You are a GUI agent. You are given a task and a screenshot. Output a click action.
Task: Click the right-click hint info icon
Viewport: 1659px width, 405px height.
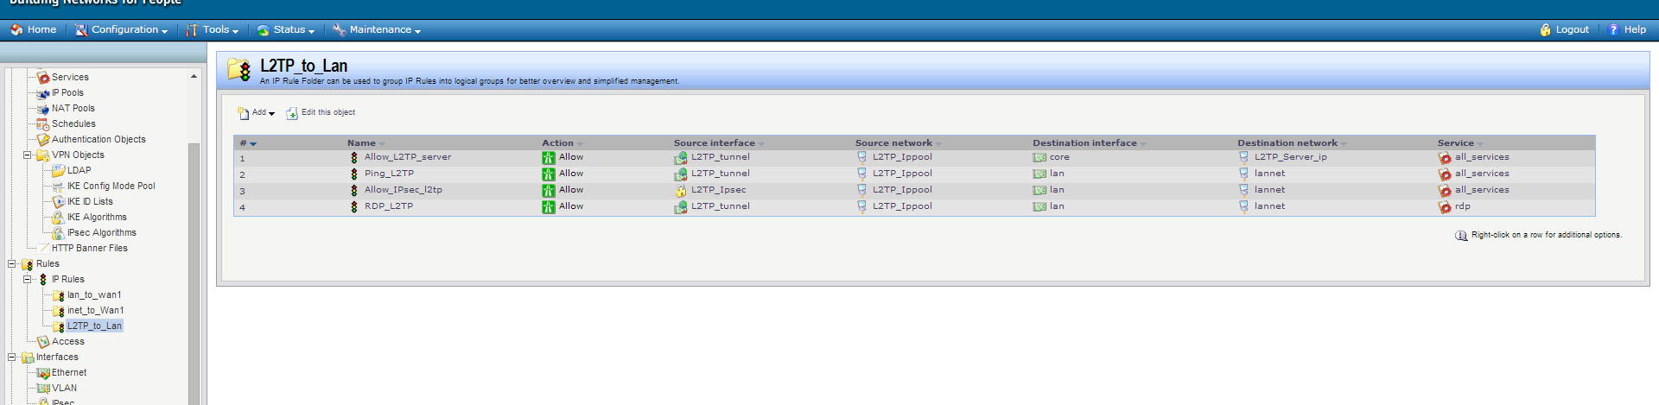pyautogui.click(x=1461, y=236)
